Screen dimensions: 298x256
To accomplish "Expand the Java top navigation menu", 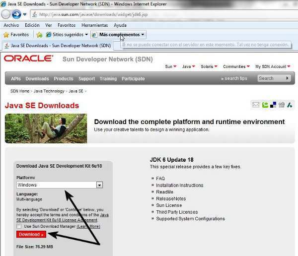I will coord(189,66).
